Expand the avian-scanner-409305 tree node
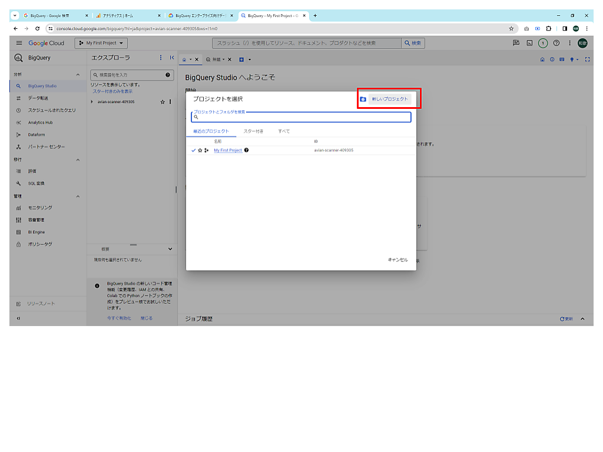The image size is (603, 452). [x=92, y=102]
